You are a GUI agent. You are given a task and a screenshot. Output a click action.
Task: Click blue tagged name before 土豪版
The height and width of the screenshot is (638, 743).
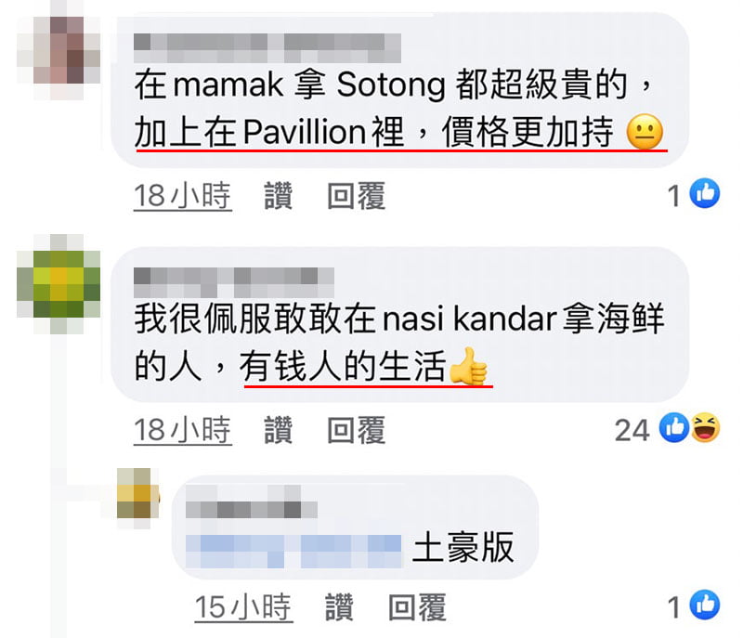(293, 552)
